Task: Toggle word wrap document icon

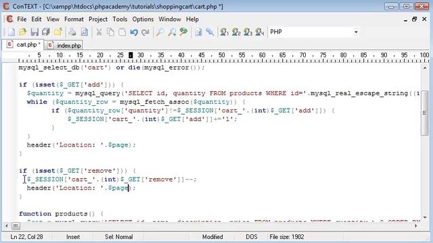Action: tap(198, 32)
